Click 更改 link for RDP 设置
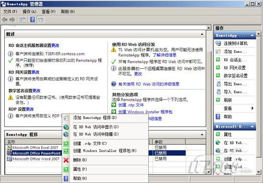This screenshot has width=263, height=183. (30, 109)
